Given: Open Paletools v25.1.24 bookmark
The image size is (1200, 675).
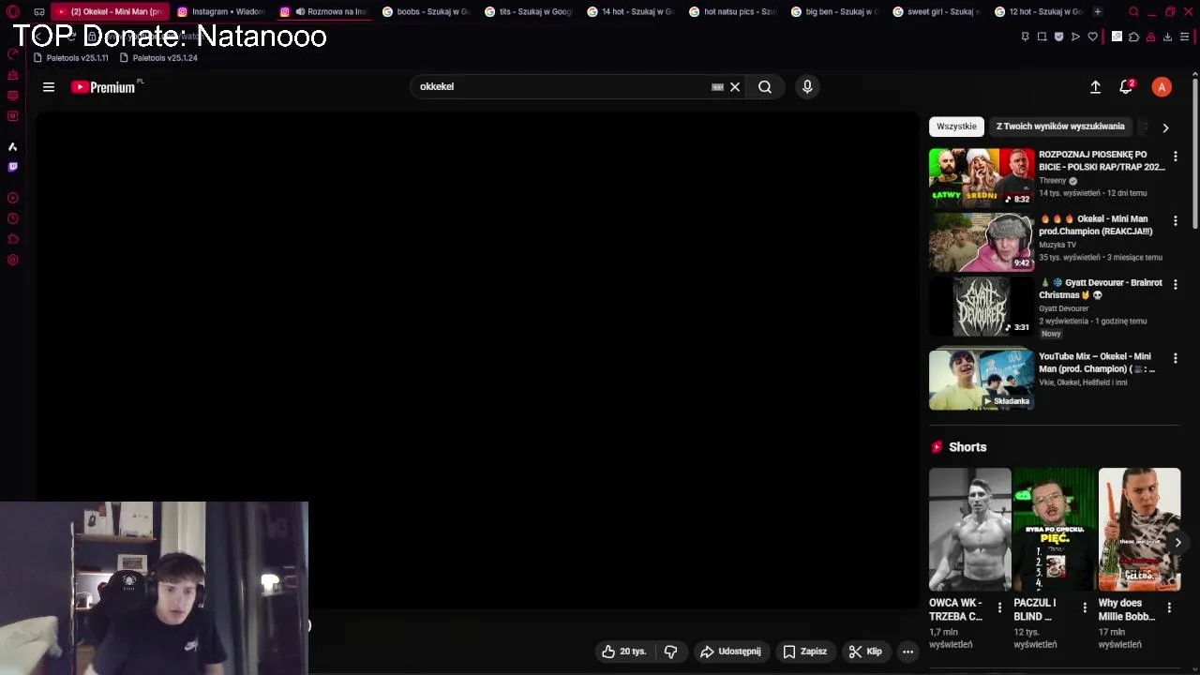Looking at the screenshot, I should (158, 58).
